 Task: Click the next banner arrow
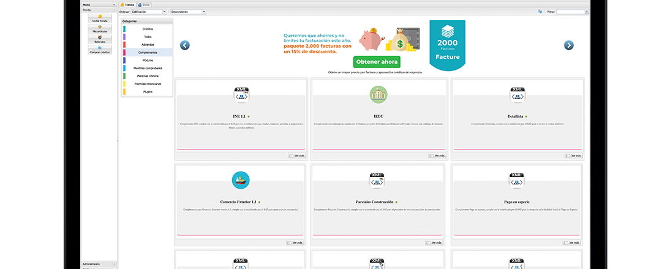(568, 45)
